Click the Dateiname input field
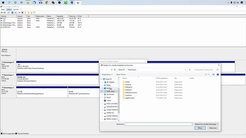 pos(159,124)
